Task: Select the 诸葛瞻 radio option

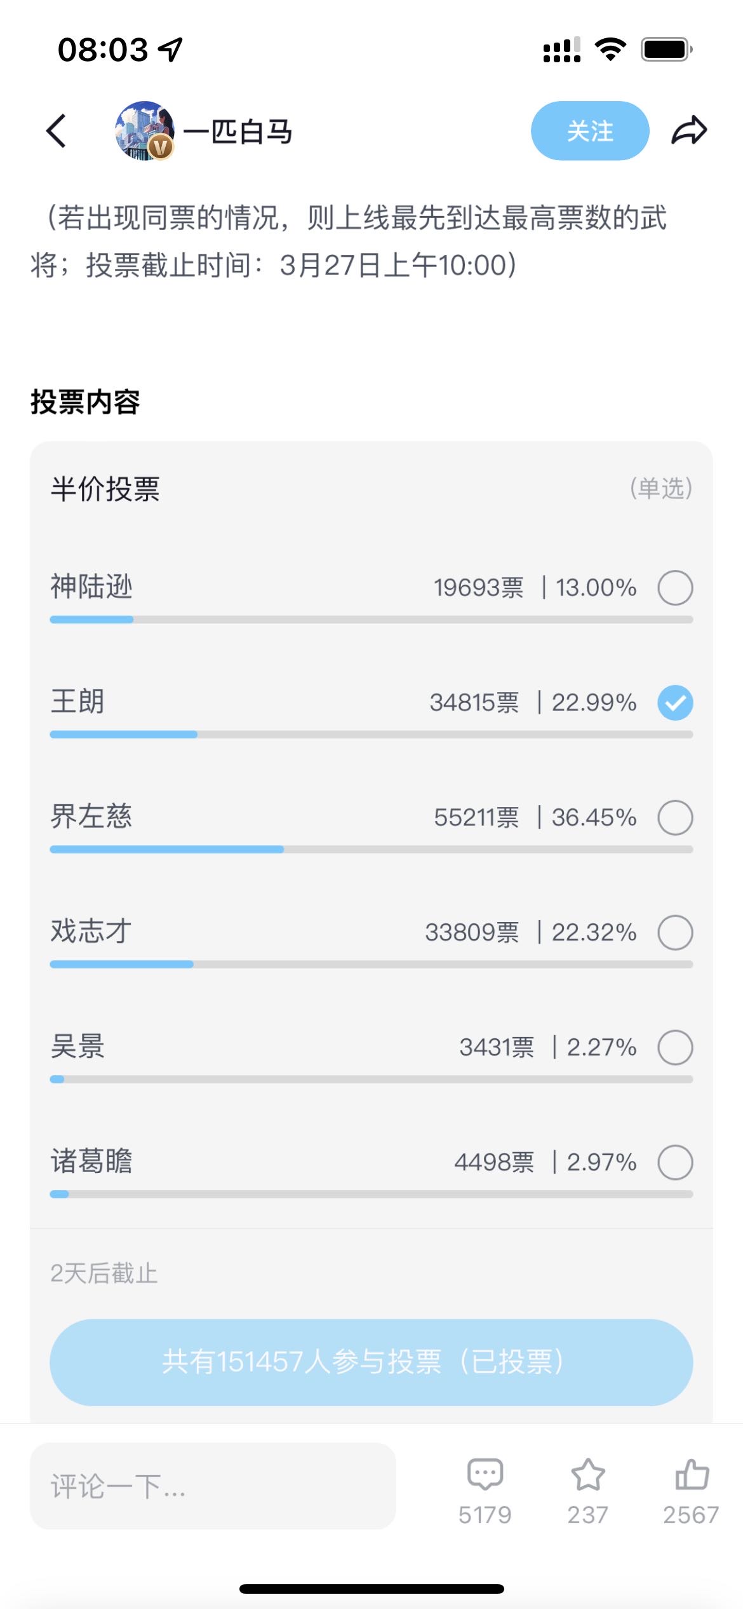Action: coord(675,1162)
